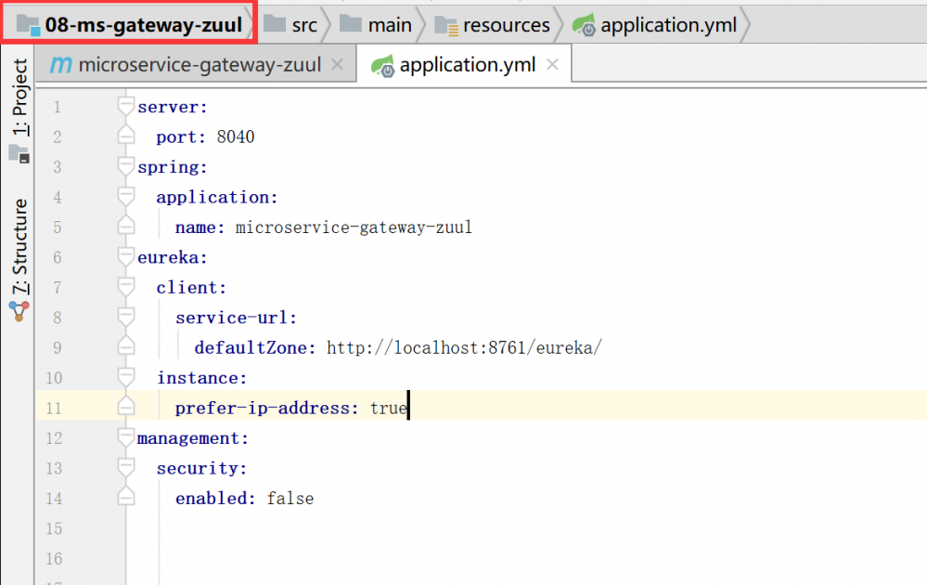Switch to the microservice-gateway-zuul tab

click(x=200, y=65)
